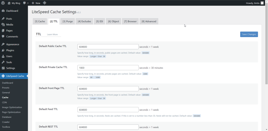Open the [6] Object tab
The image size is (268, 131).
tap(114, 21)
